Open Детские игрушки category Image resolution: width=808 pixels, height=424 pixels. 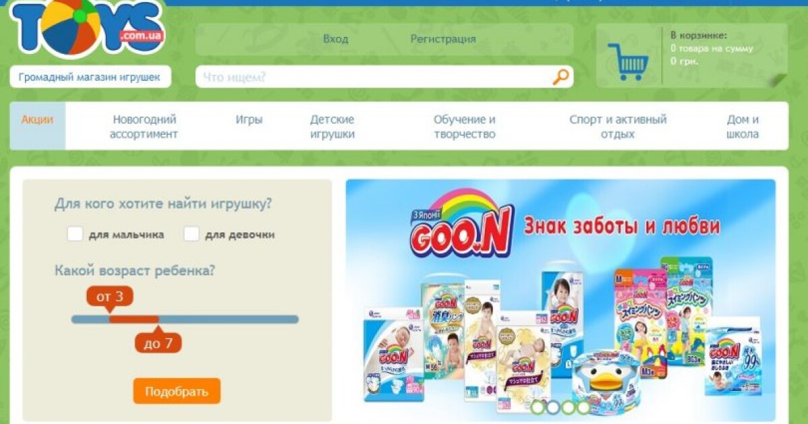pos(332,127)
